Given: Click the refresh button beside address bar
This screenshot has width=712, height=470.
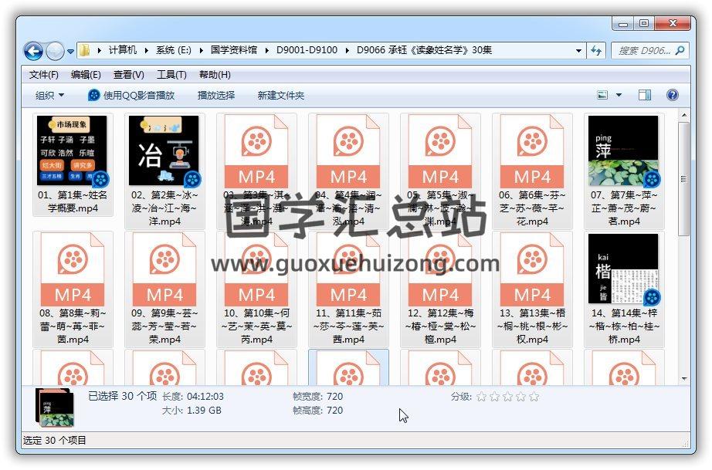Looking at the screenshot, I should [x=596, y=51].
